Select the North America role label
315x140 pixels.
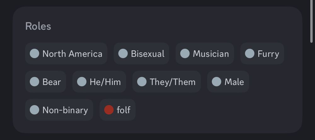72,54
